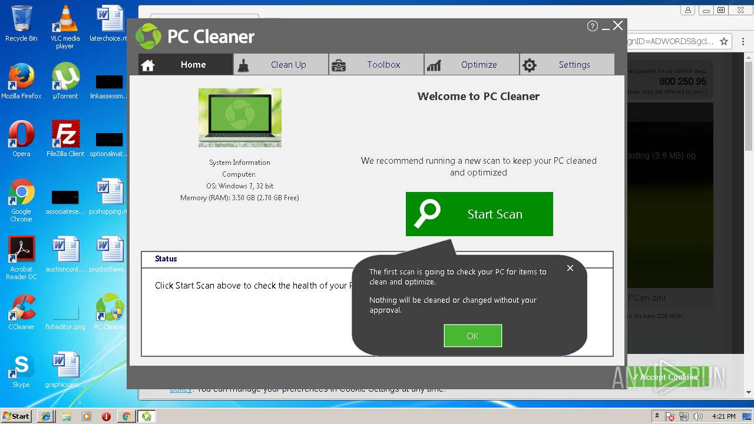Open Acrobat Reader DC desktop shortcut
754x424 pixels.
[21, 258]
